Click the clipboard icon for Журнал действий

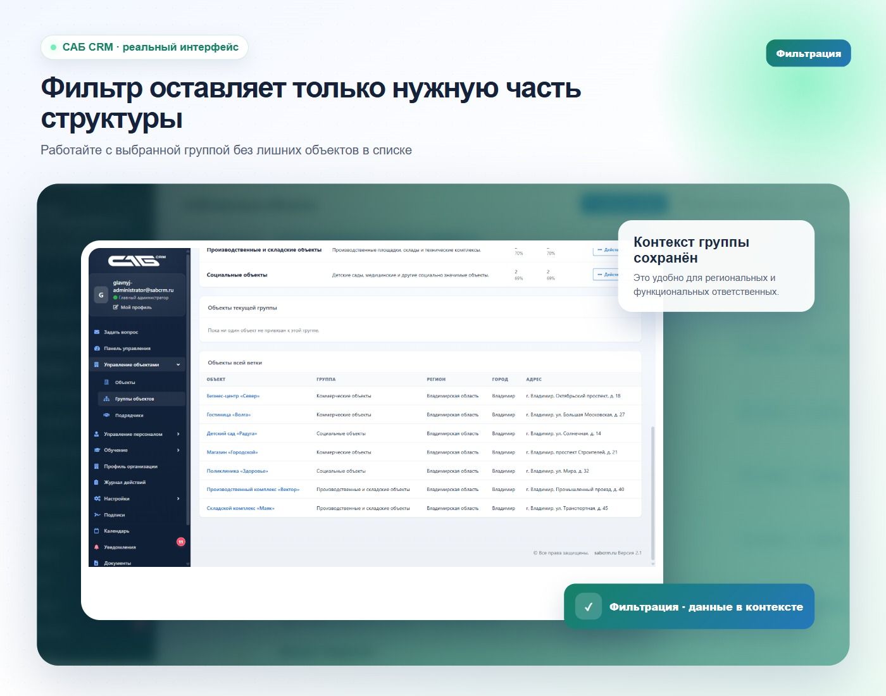(97, 482)
